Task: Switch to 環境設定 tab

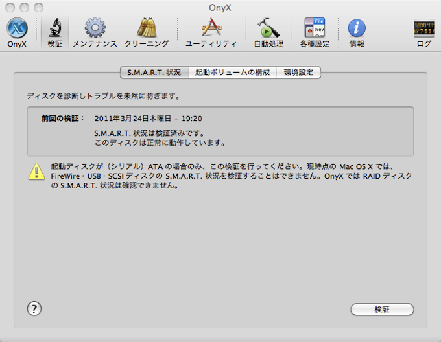Action: (298, 73)
